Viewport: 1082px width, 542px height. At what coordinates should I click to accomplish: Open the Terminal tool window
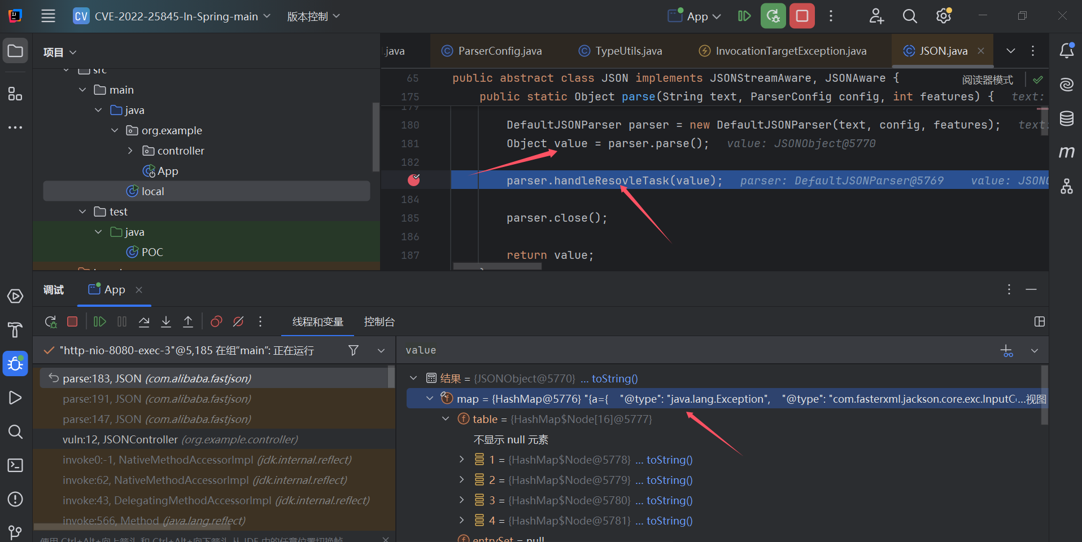coord(15,465)
